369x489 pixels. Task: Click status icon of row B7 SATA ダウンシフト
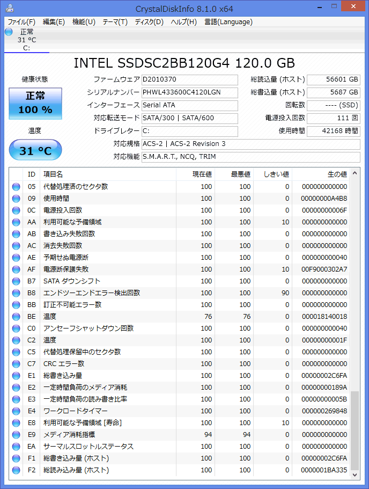tap(16, 281)
